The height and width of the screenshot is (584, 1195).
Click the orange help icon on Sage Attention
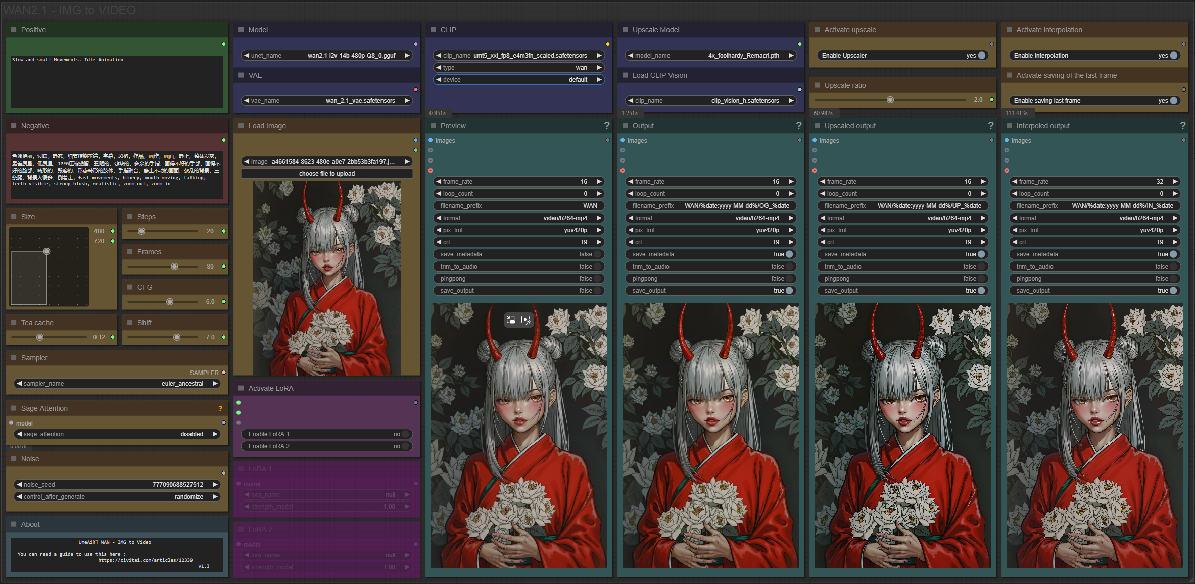pos(220,408)
